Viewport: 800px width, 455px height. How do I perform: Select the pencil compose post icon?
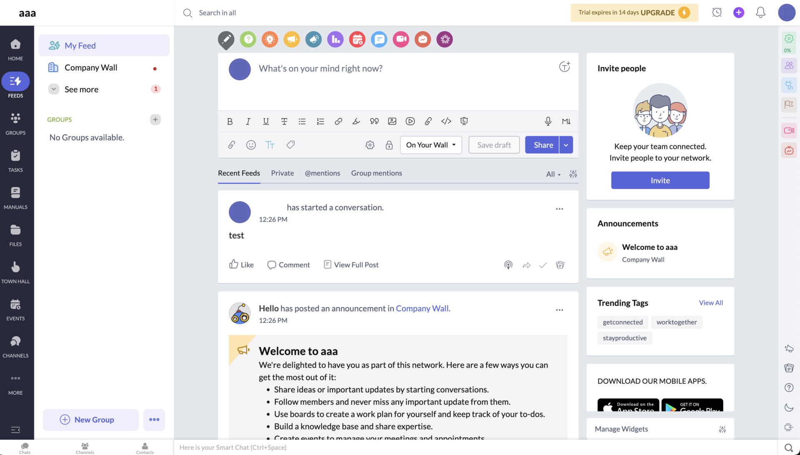click(x=226, y=39)
